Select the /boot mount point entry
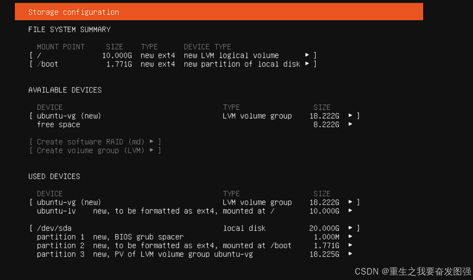The width and height of the screenshot is (473, 280). tap(173, 64)
